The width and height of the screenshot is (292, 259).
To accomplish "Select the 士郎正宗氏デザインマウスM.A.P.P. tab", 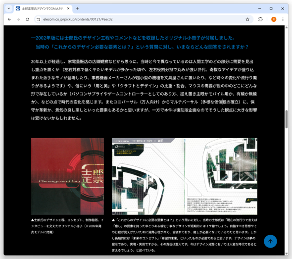I will point(43,8).
